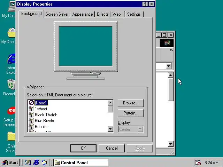Select the Recycle Bin desktop icon

pos(11,85)
